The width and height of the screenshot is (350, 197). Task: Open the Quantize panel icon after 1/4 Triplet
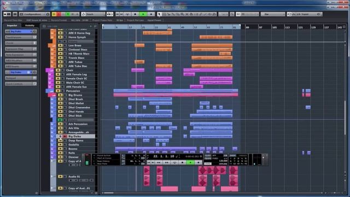click(x=319, y=14)
